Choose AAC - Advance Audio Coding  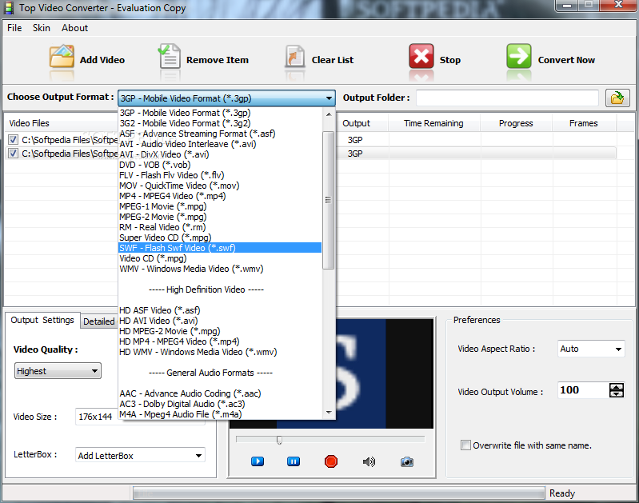point(220,393)
